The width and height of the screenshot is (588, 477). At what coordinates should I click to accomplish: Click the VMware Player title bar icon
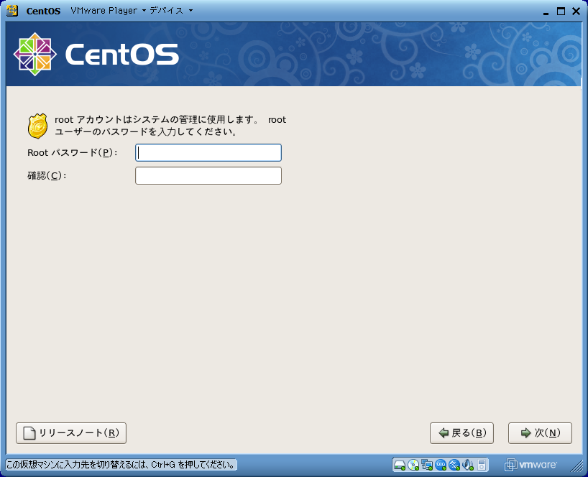(x=12, y=11)
